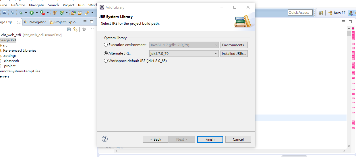The width and height of the screenshot is (356, 157).
Task: Open the dialog help question-mark icon
Action: coord(105,139)
